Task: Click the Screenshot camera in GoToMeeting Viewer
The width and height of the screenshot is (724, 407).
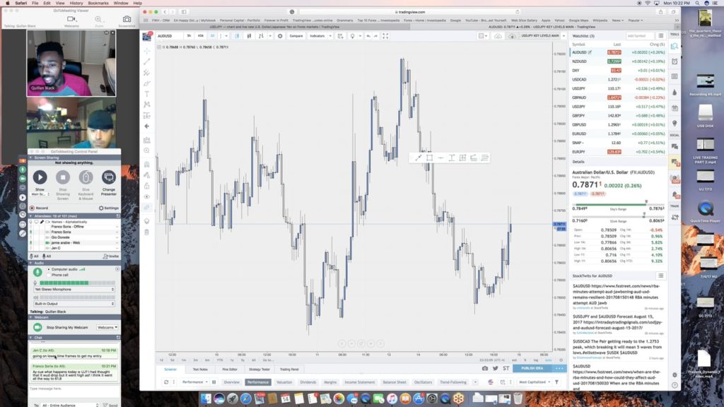Action: pyautogui.click(x=127, y=19)
